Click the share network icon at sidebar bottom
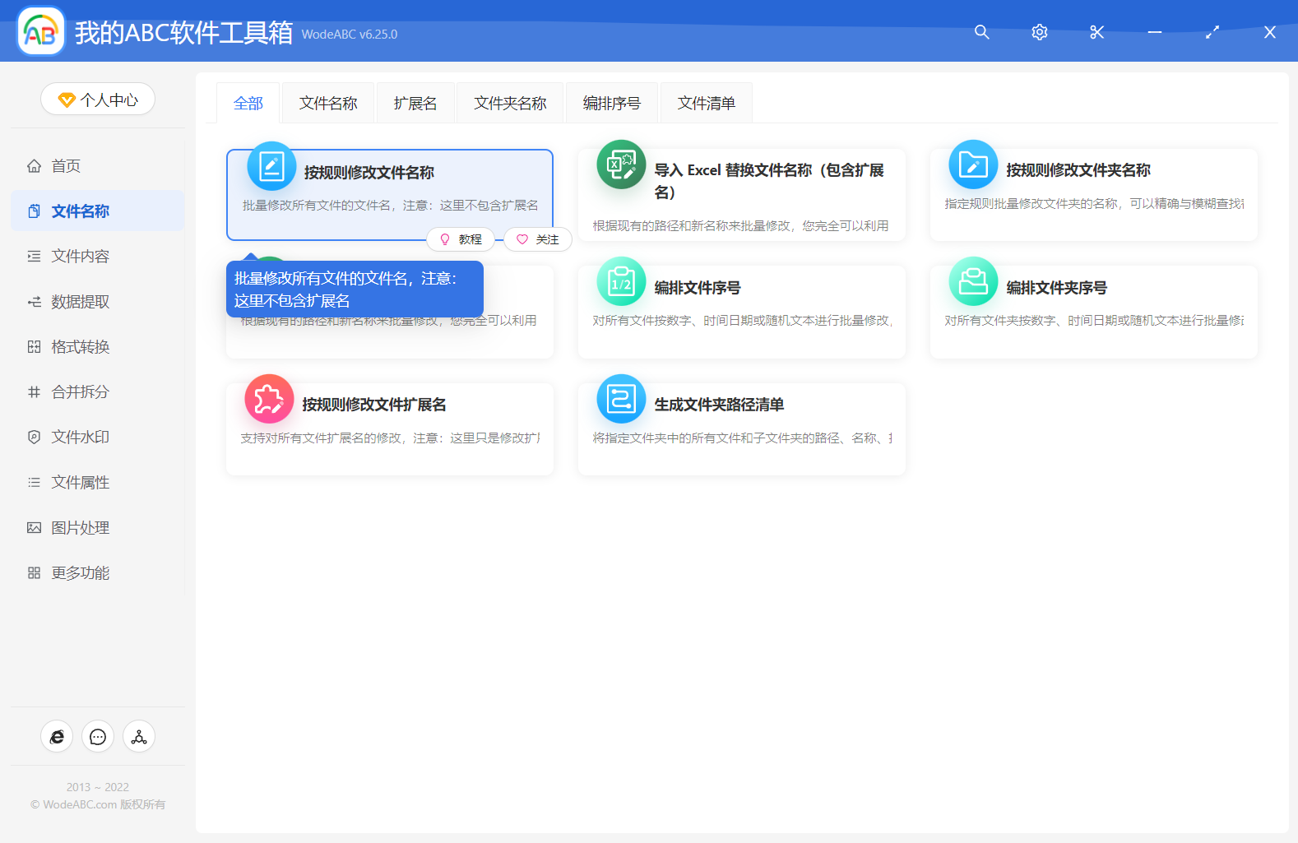The width and height of the screenshot is (1298, 843). tap(139, 737)
